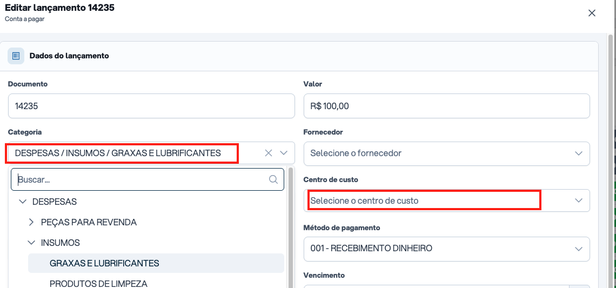Image resolution: width=616 pixels, height=288 pixels.
Task: Focus the Buscar search field
Action: pos(148,179)
